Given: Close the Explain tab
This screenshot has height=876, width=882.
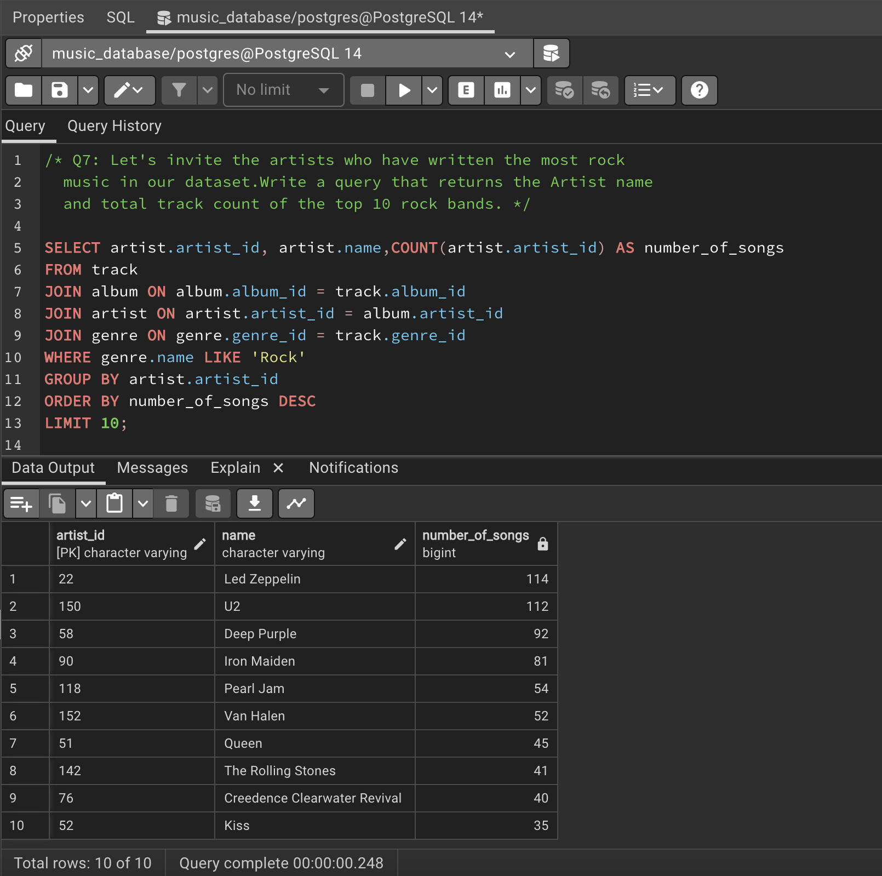Looking at the screenshot, I should click(x=278, y=468).
